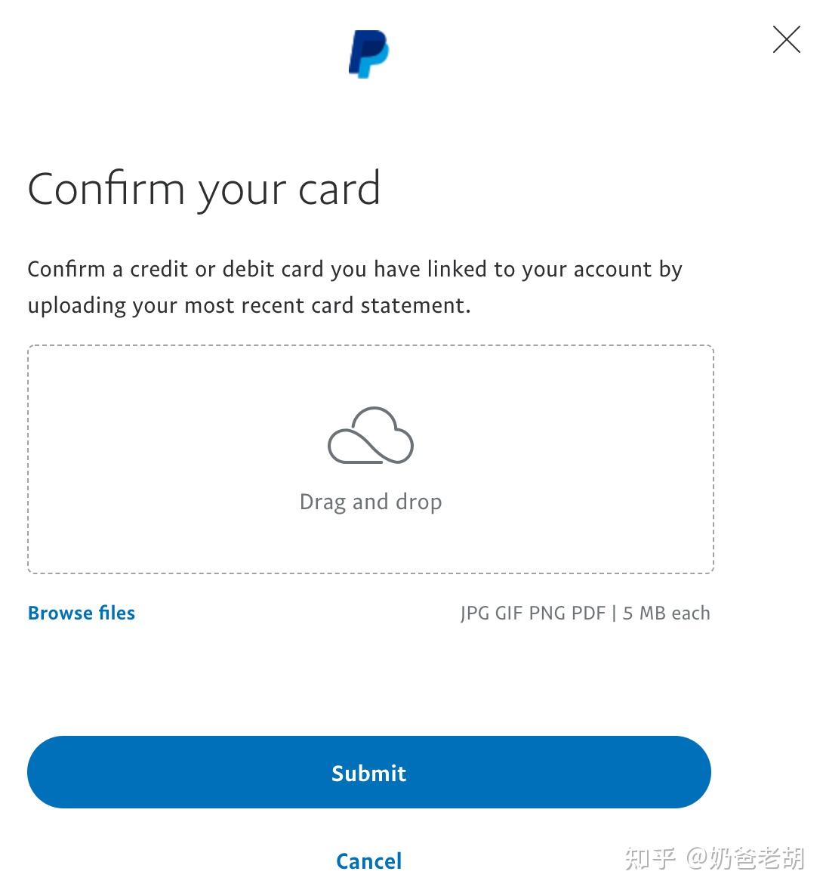Click the Submit action at the bottom
Viewport: 826px width, 893px height.
tap(368, 773)
